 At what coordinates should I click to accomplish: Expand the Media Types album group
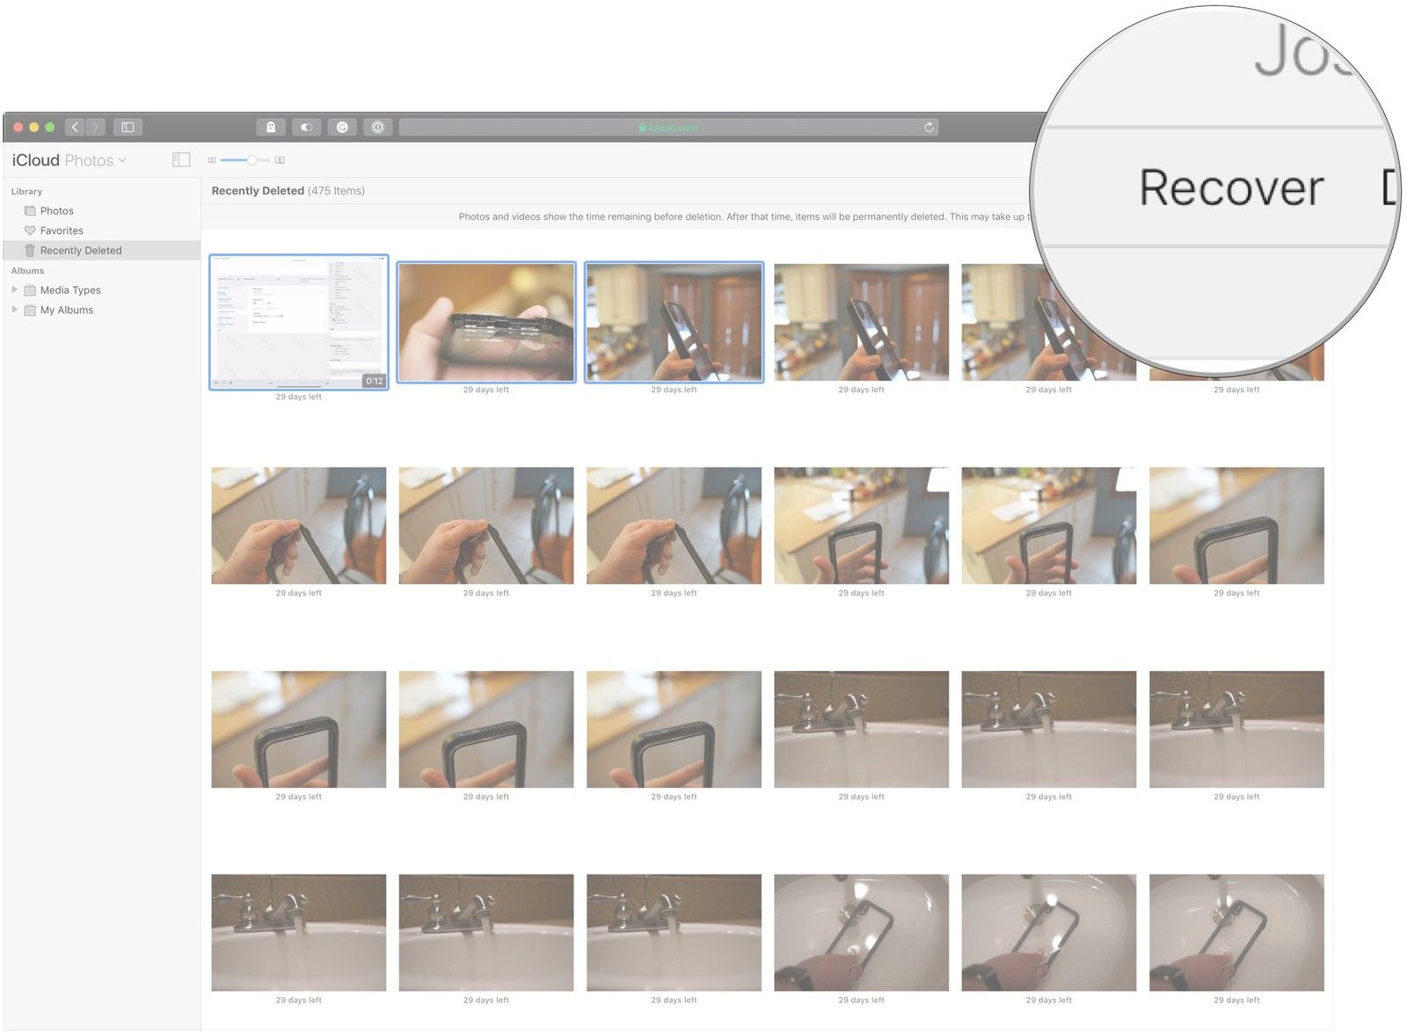coord(14,289)
